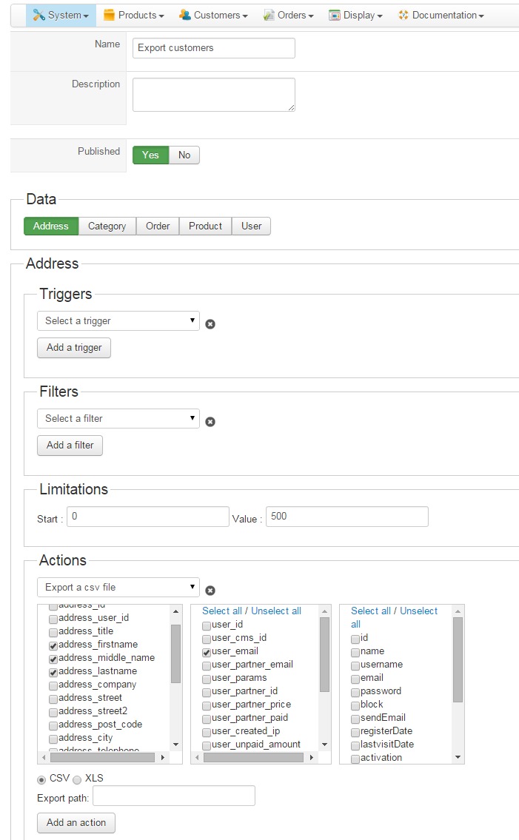Viewport: 519px width, 840px height.
Task: Click into the Export path field
Action: [x=174, y=796]
